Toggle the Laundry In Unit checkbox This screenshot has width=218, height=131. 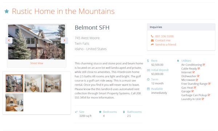coord(203,99)
